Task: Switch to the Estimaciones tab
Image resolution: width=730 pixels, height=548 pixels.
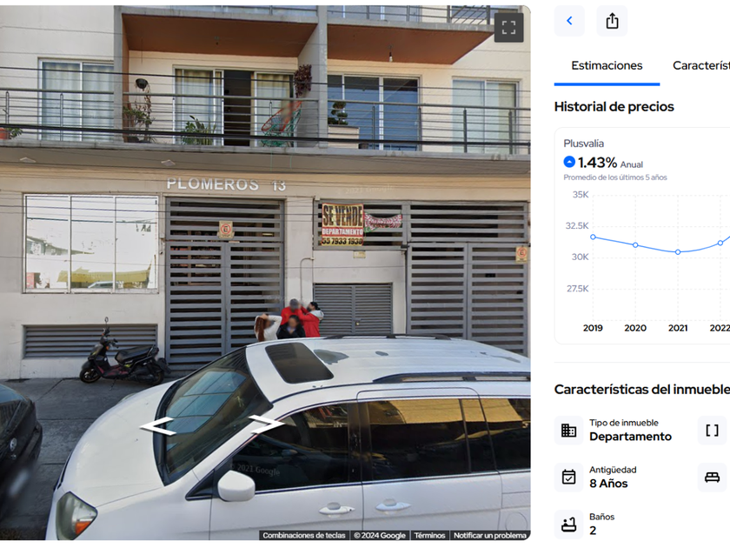Action: [x=607, y=66]
